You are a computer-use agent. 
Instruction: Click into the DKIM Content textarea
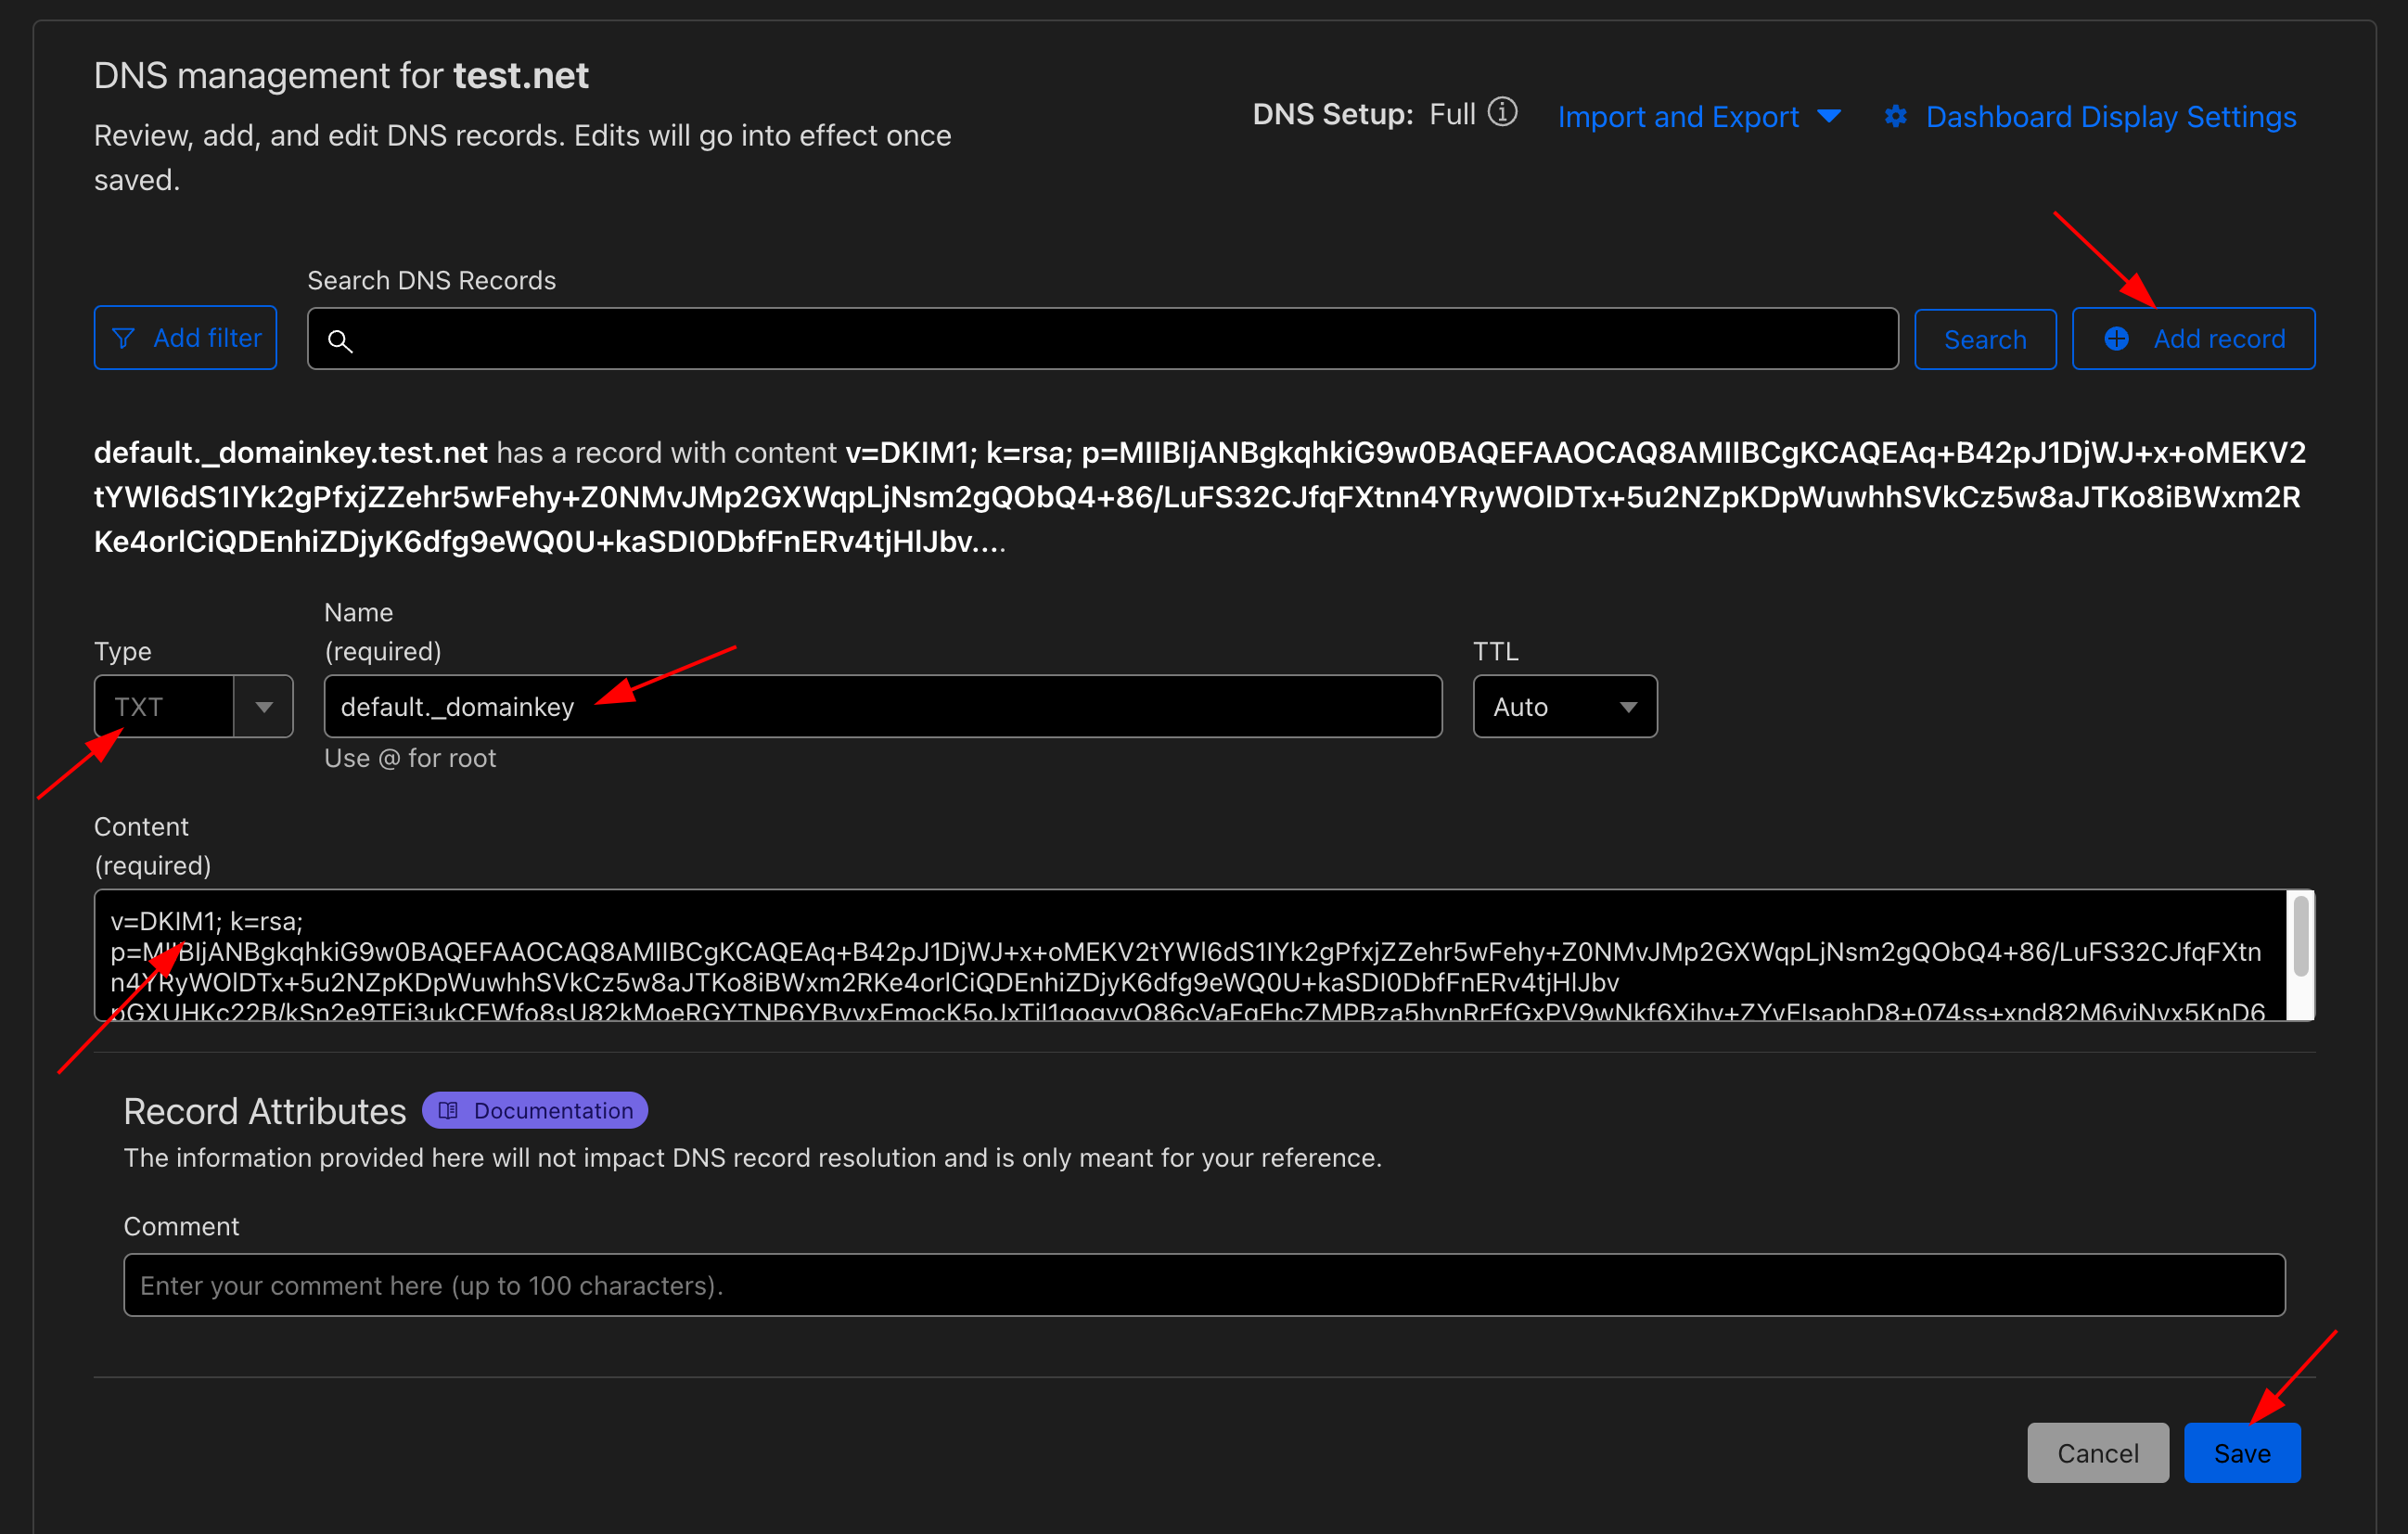point(1190,955)
